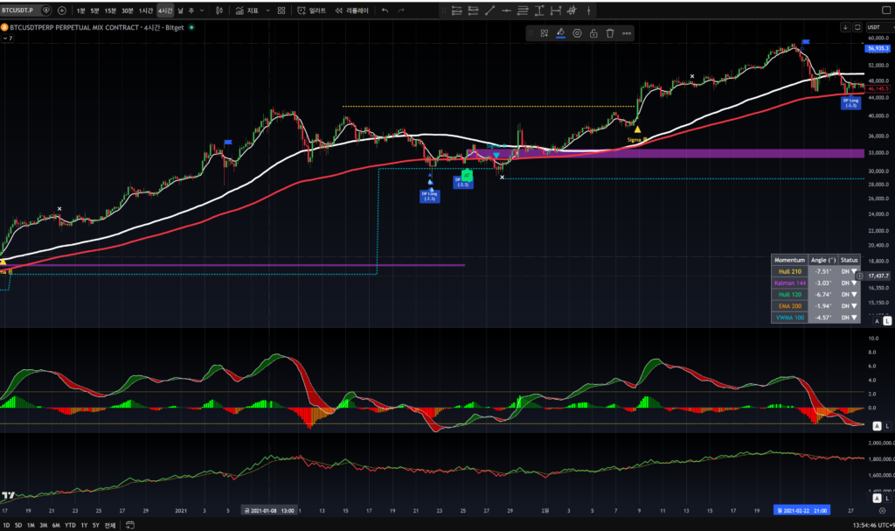Viewport: 895px width, 531px height.
Task: Expand the collapsed indicator legend showing 7
Action: click(x=8, y=40)
